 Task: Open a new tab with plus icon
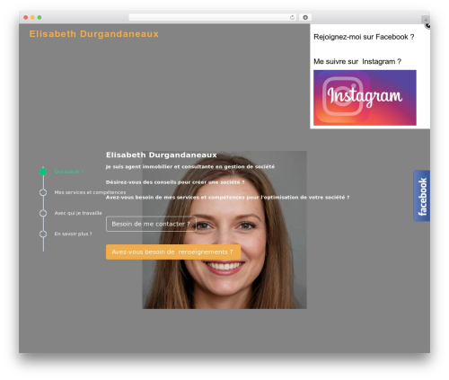(x=426, y=20)
